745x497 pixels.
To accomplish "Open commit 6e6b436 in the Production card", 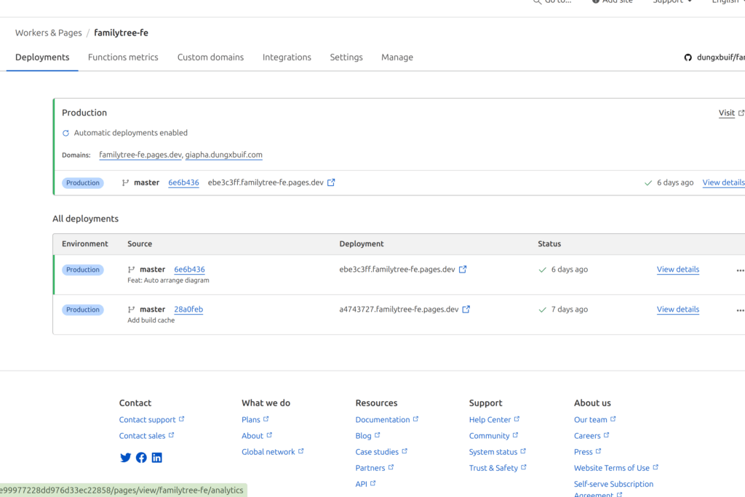I will pos(183,183).
